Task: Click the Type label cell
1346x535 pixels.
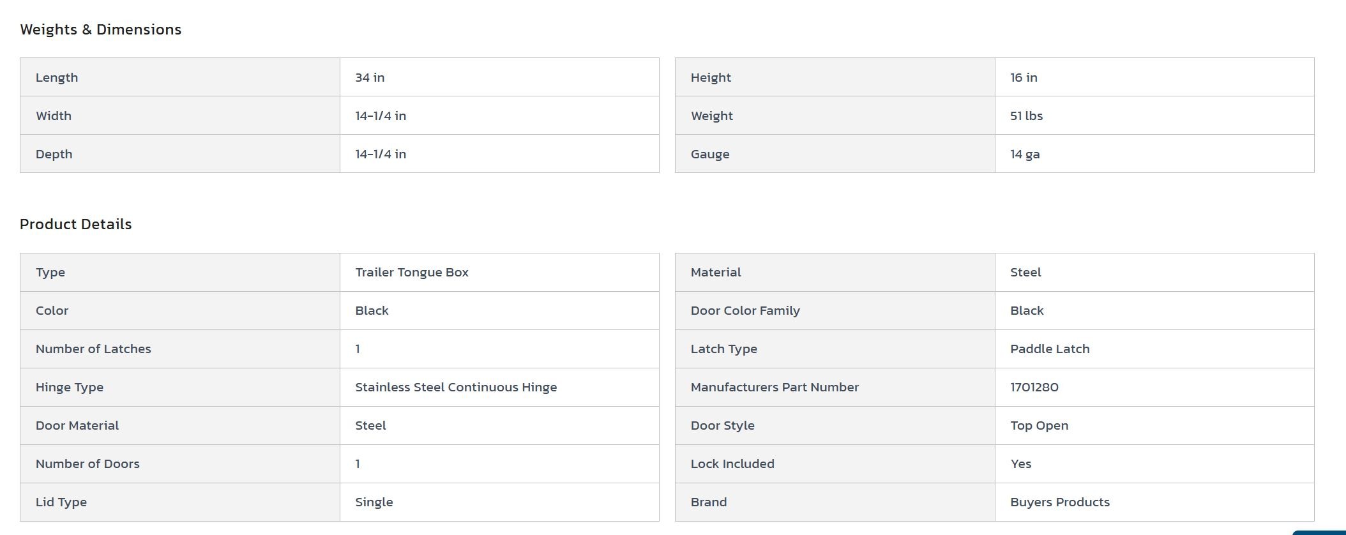Action: coord(180,273)
